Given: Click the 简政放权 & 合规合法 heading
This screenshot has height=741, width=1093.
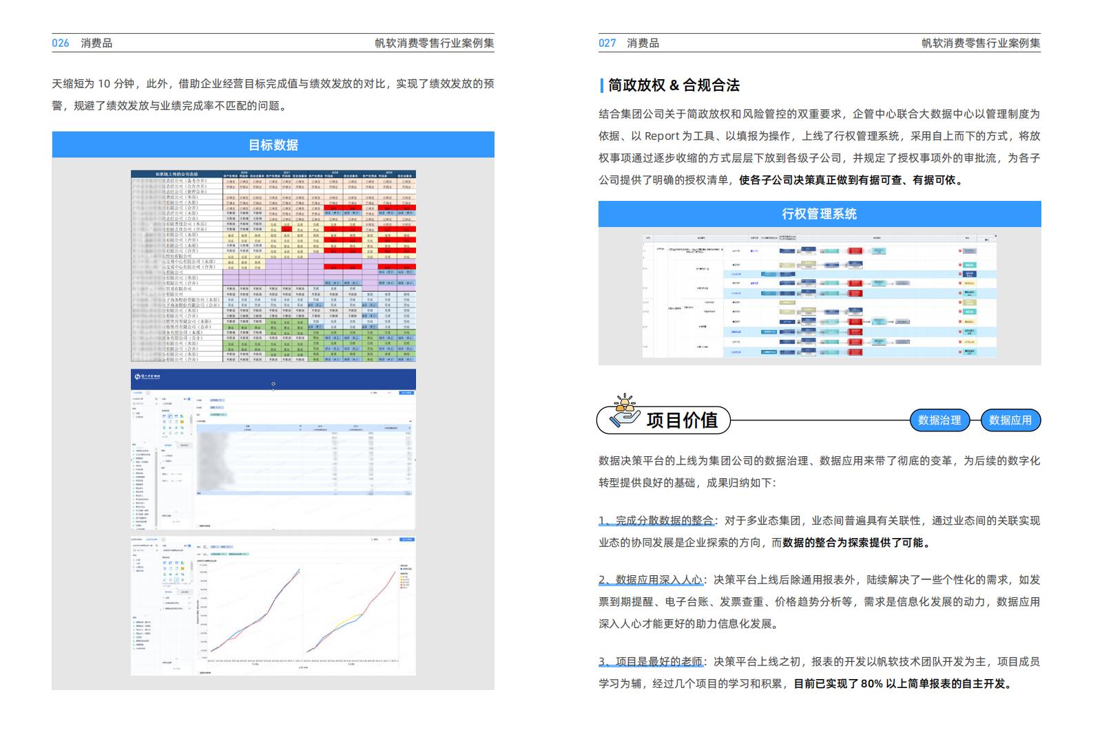Looking at the screenshot, I should (x=674, y=85).
